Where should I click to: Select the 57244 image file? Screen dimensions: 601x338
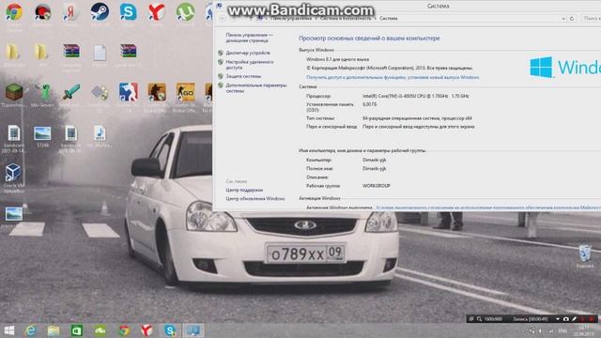tap(42, 133)
